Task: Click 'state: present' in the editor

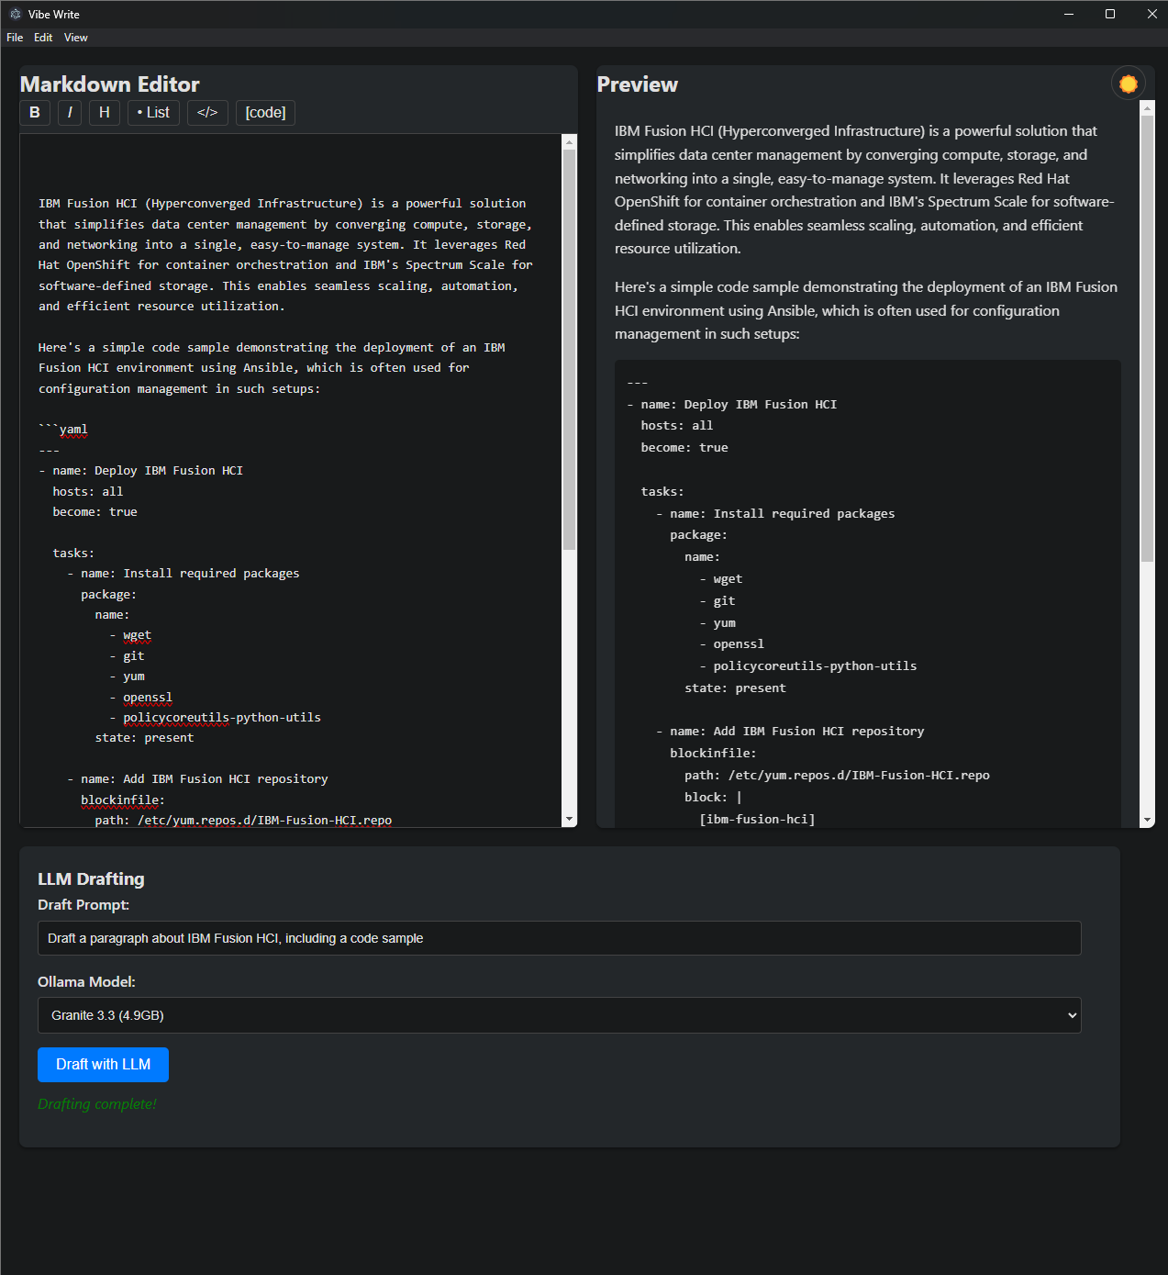Action: pos(144,738)
